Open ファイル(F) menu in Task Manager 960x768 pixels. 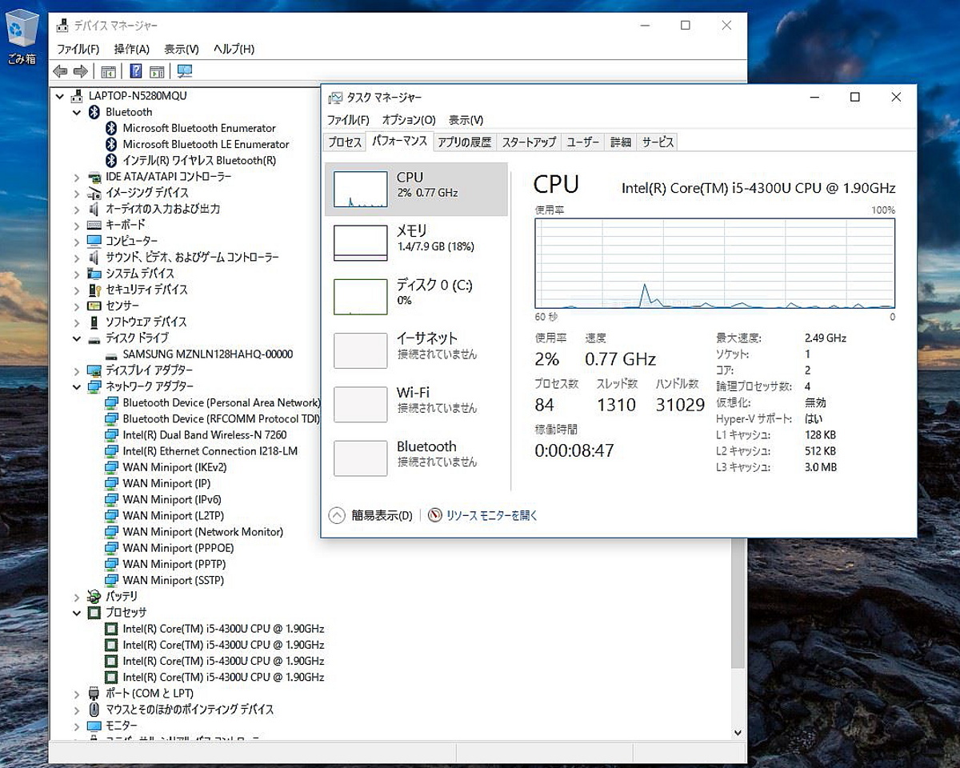[349, 120]
